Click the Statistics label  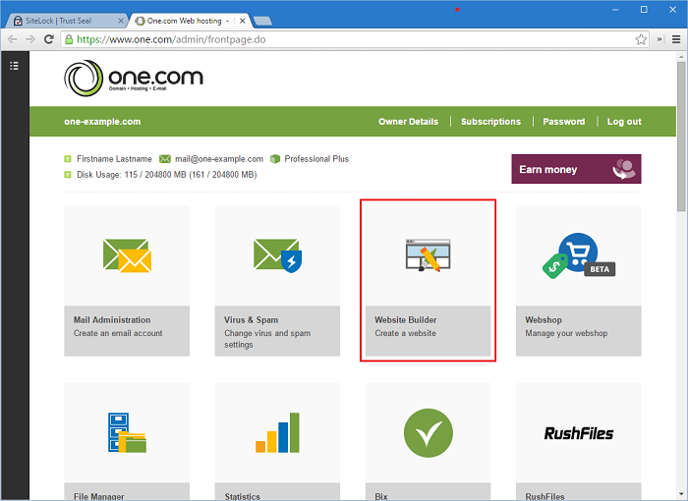point(242,496)
